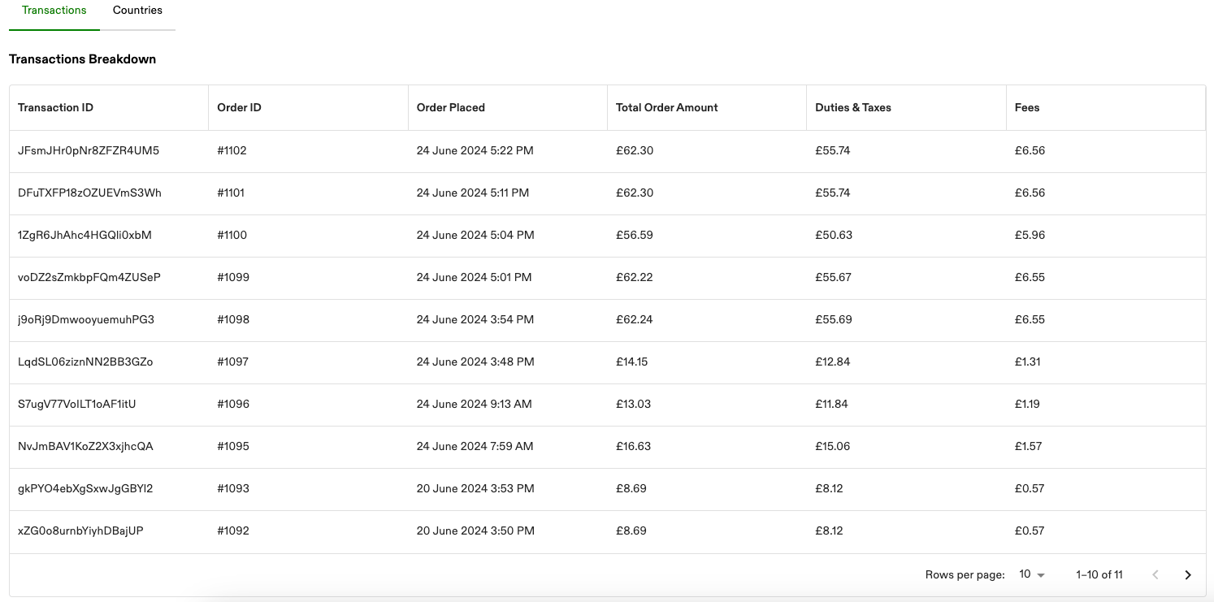The width and height of the screenshot is (1214, 602).
Task: Click order ID #1095
Action: [233, 446]
